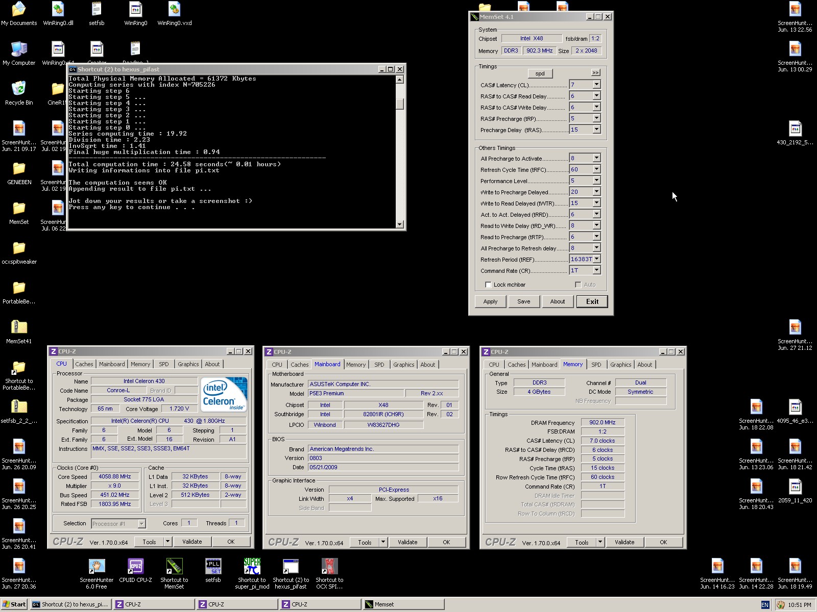The image size is (817, 612).
Task: Open About tab in CPU-Z Mainboard window
Action: click(428, 365)
